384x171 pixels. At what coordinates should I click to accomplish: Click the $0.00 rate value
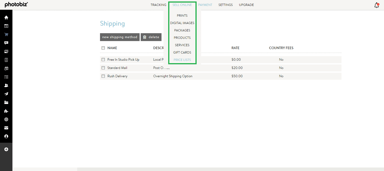tap(236, 60)
